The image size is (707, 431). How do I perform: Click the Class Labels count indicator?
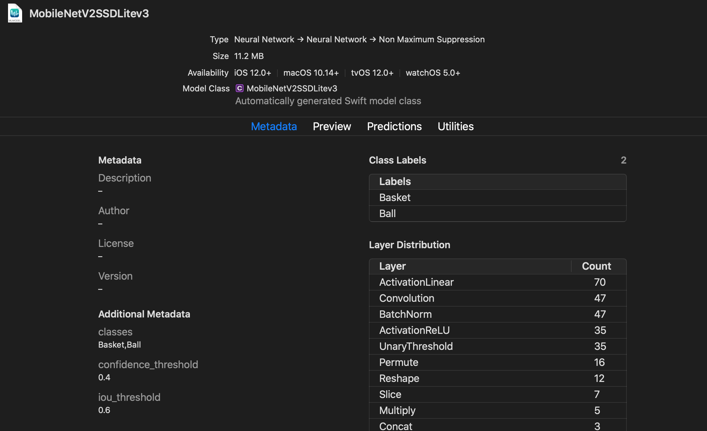[x=623, y=160]
